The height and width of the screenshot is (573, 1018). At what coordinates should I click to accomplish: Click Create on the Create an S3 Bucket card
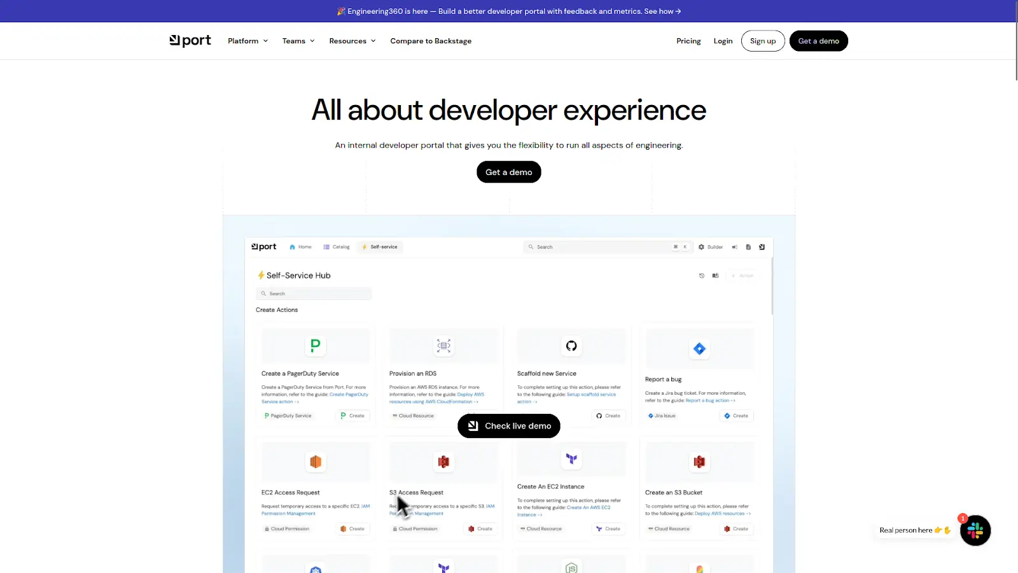[x=736, y=528]
